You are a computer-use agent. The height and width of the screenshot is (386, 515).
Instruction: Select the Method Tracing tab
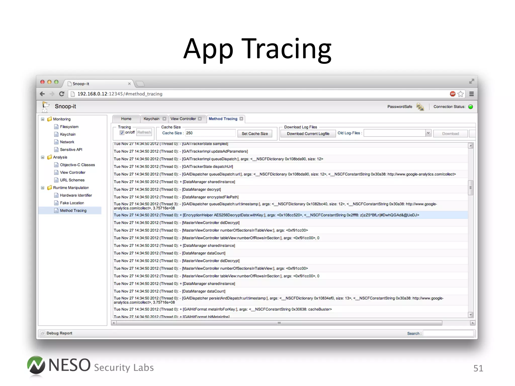click(223, 119)
